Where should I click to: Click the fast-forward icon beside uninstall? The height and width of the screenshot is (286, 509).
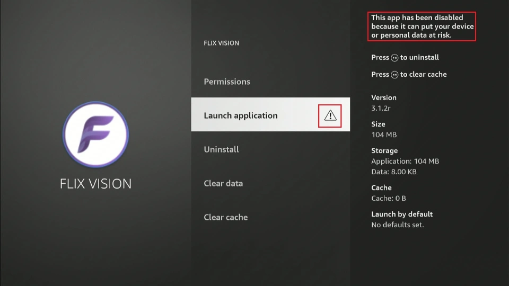coord(394,58)
